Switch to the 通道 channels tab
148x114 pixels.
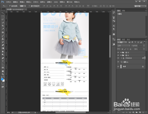coord(123,39)
